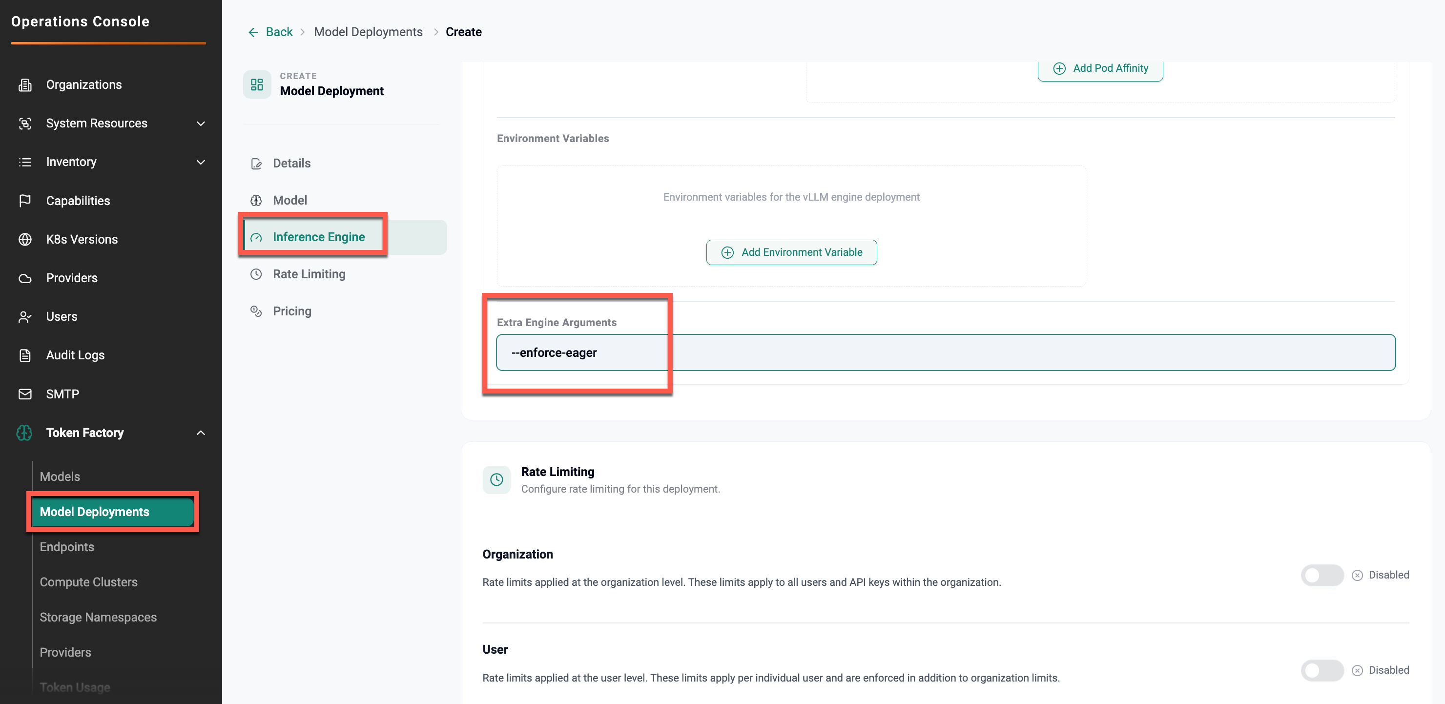Screen dimensions: 1445x704
Task: Click the Token Factory brain icon
Action: (25, 433)
